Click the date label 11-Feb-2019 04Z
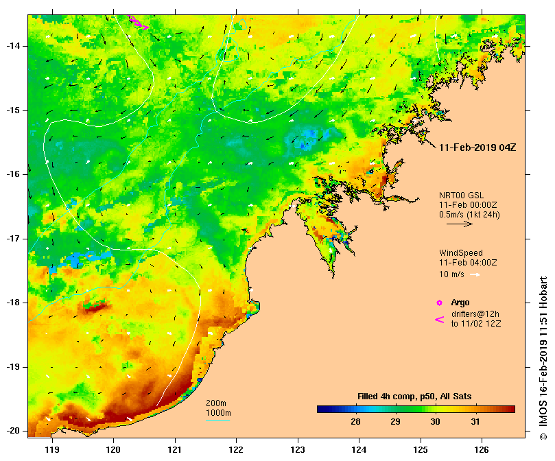 (477, 147)
